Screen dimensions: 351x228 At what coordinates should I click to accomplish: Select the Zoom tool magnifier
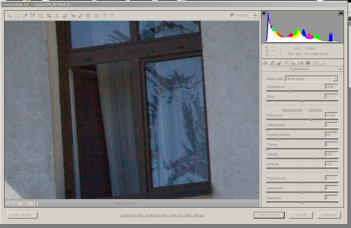coord(9,16)
